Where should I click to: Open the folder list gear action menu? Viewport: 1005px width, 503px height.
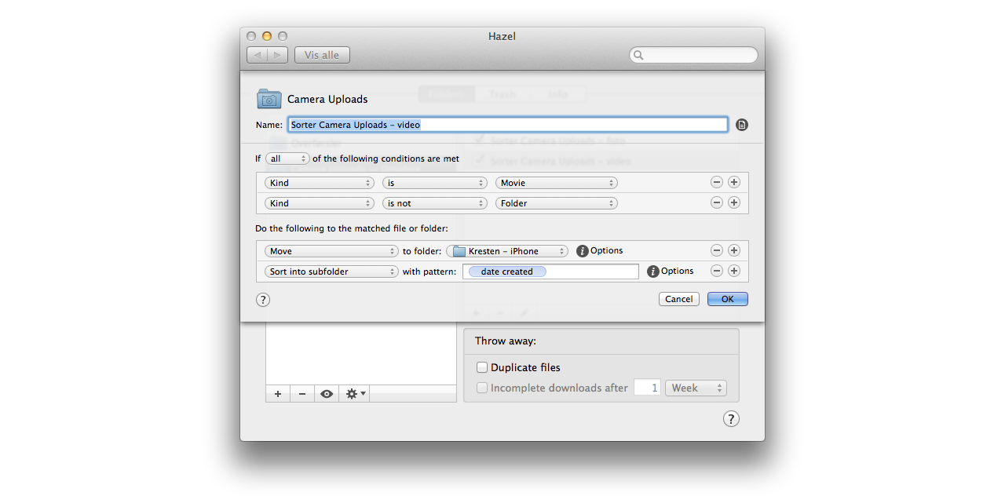click(355, 394)
